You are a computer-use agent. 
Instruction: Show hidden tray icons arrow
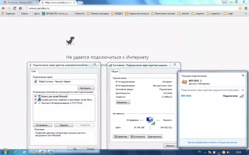click(x=205, y=152)
